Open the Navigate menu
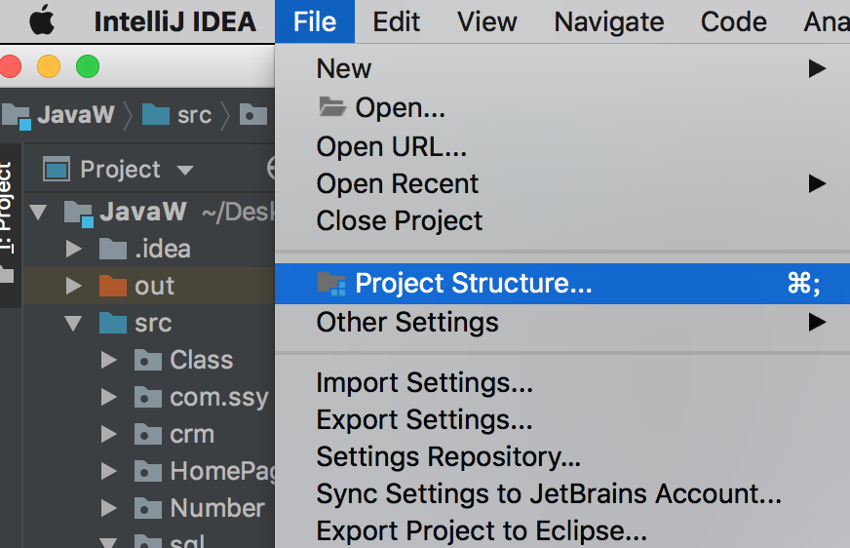 tap(608, 20)
